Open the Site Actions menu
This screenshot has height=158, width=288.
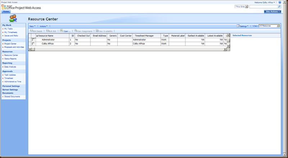coord(273,11)
